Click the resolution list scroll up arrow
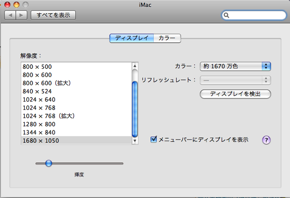Viewport: 290px width, 198px height. click(x=135, y=66)
